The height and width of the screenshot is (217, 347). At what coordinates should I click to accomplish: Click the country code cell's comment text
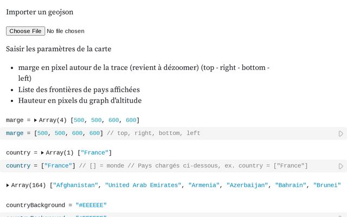pyautogui.click(x=194, y=165)
